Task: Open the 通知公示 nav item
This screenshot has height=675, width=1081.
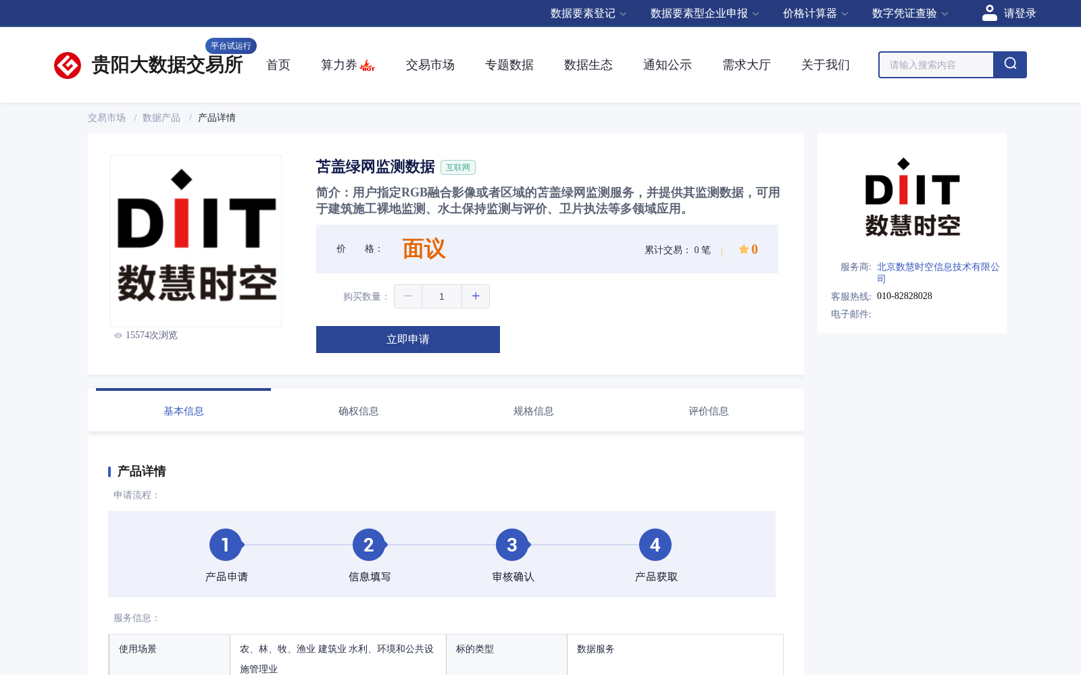Action: pyautogui.click(x=668, y=65)
